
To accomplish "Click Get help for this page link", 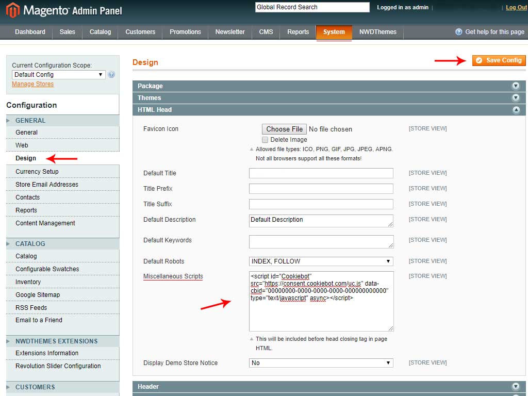I will click(494, 32).
